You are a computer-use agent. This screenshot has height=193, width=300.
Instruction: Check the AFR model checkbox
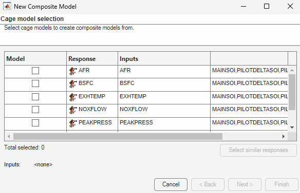(35, 71)
